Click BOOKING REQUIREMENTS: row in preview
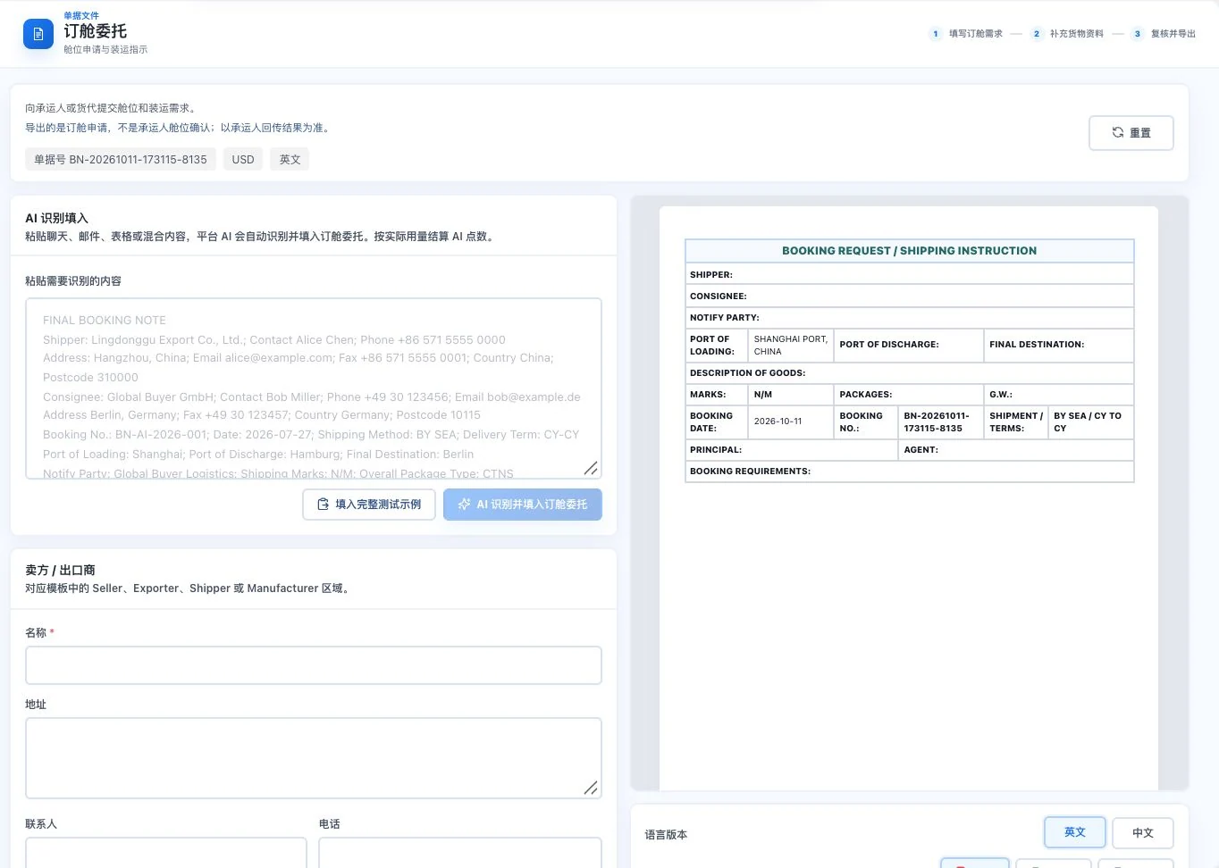Screen dimensions: 1219x868 [910, 471]
